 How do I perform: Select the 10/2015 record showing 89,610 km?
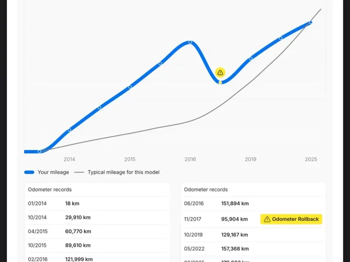97,245
